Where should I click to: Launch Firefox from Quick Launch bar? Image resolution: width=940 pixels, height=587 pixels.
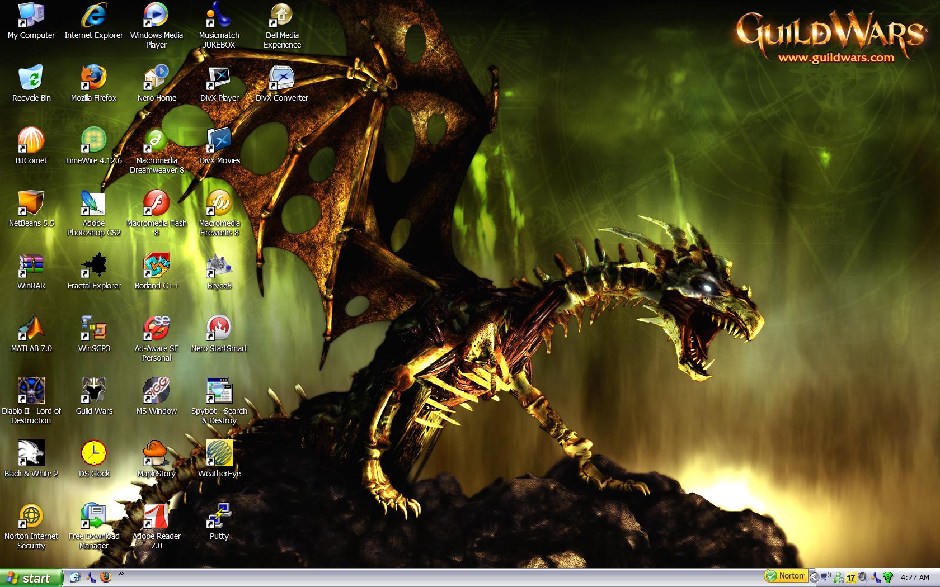click(x=106, y=577)
